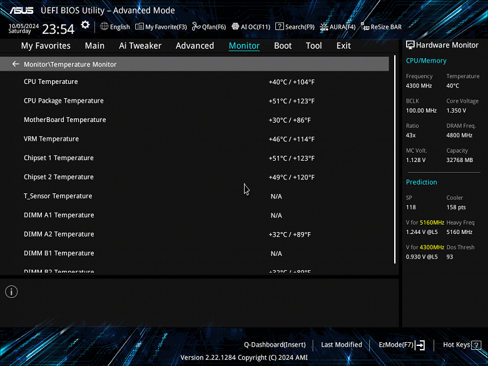Click the settings list scrollbar
The height and width of the screenshot is (366, 488).
point(395,160)
